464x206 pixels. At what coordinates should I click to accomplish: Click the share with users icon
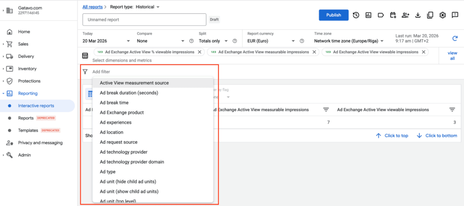406,15
